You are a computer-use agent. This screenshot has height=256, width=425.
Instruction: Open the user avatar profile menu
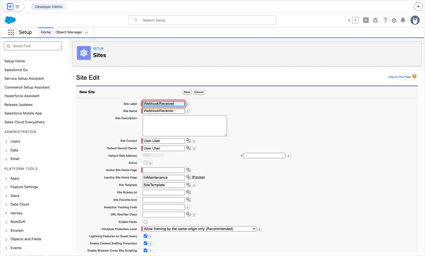(415, 20)
